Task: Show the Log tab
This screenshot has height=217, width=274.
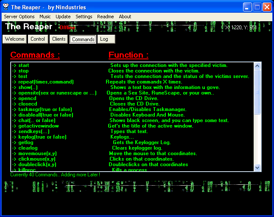Action: click(x=104, y=39)
